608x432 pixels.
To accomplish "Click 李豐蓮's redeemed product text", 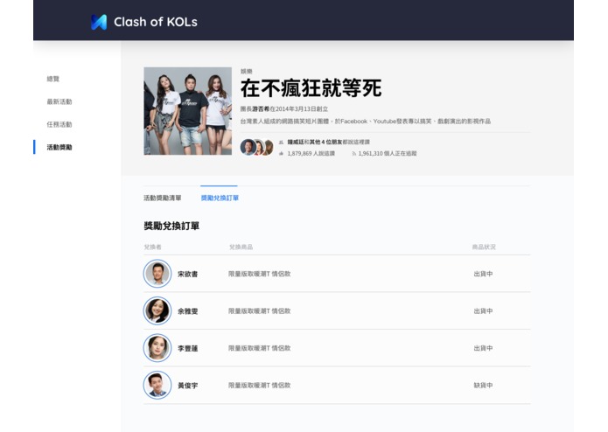I will pos(260,348).
